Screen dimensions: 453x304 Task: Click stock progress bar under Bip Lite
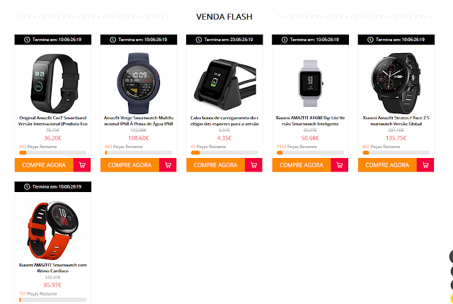click(x=310, y=153)
